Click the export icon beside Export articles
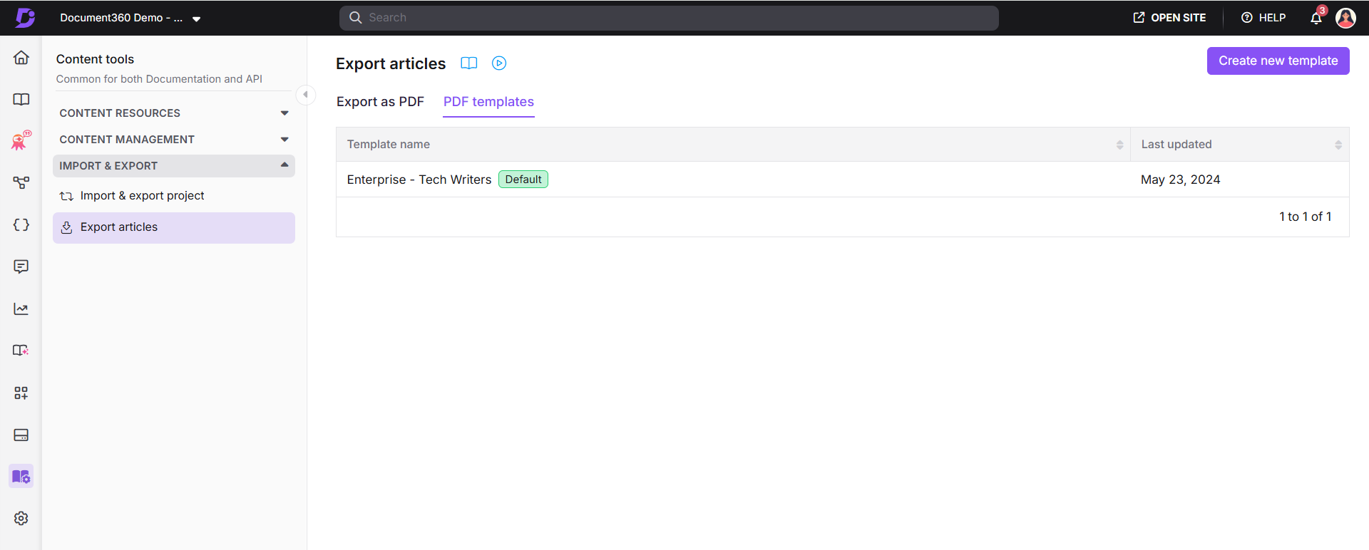The height and width of the screenshot is (550, 1369). (66, 227)
